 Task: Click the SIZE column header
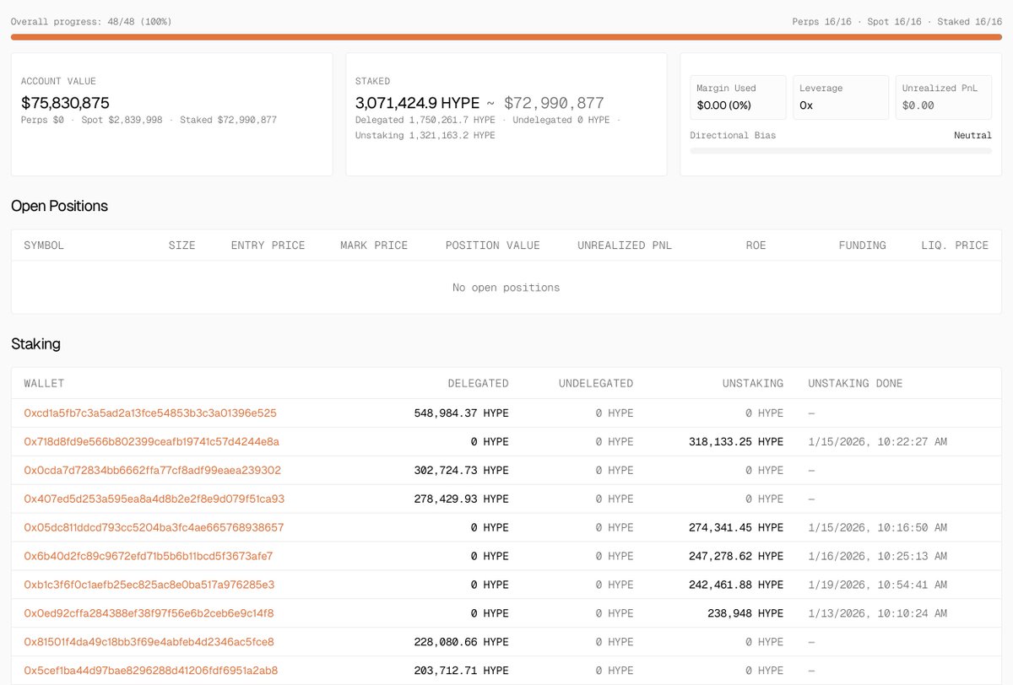181,245
